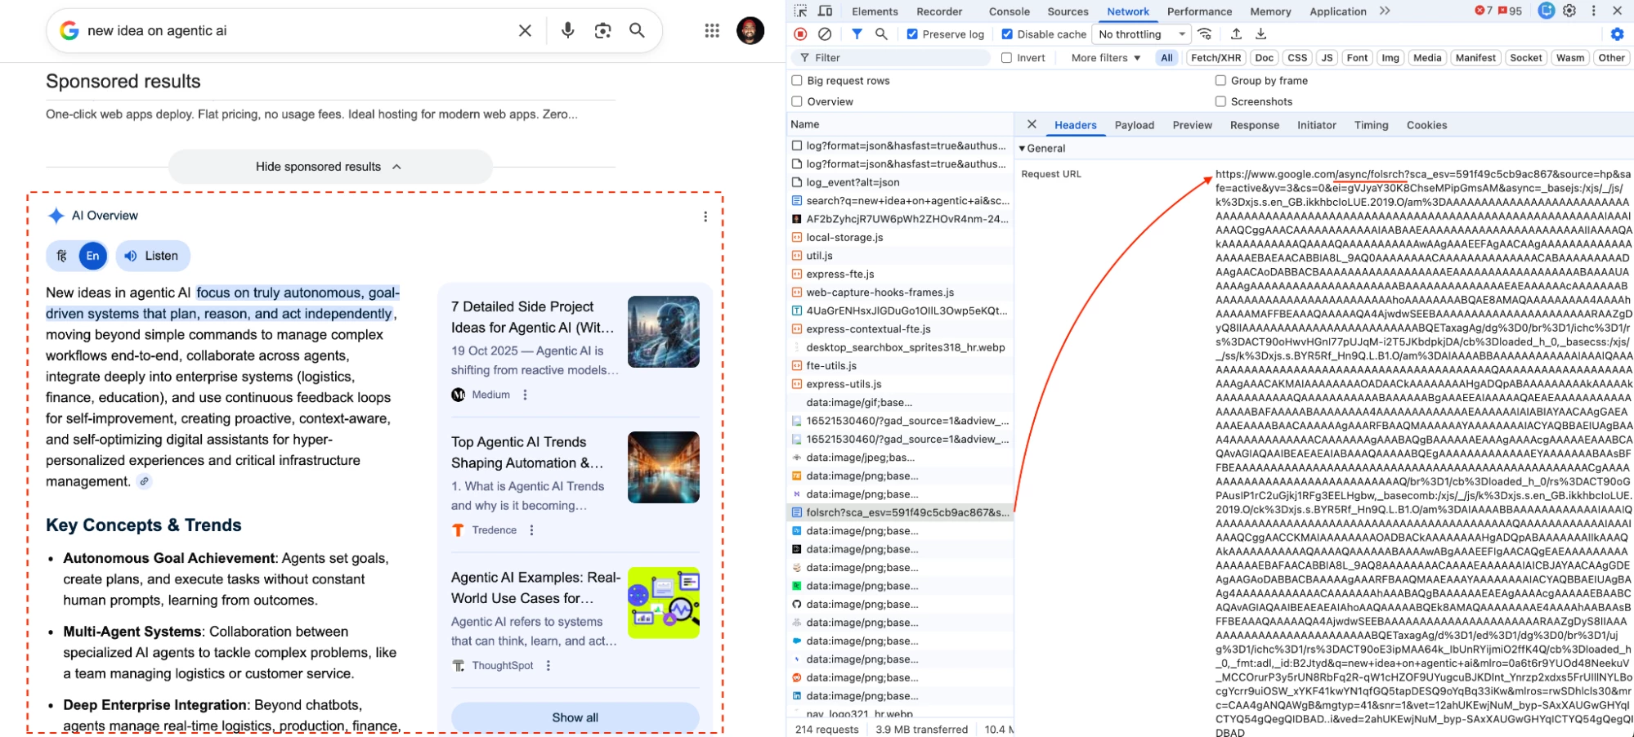
Task: Click the link chip after 'management.'
Action: (x=144, y=481)
